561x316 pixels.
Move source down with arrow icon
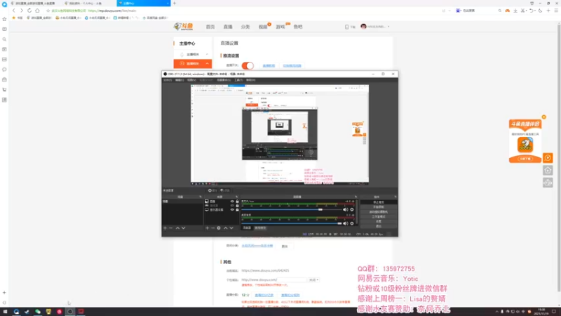tap(231, 228)
